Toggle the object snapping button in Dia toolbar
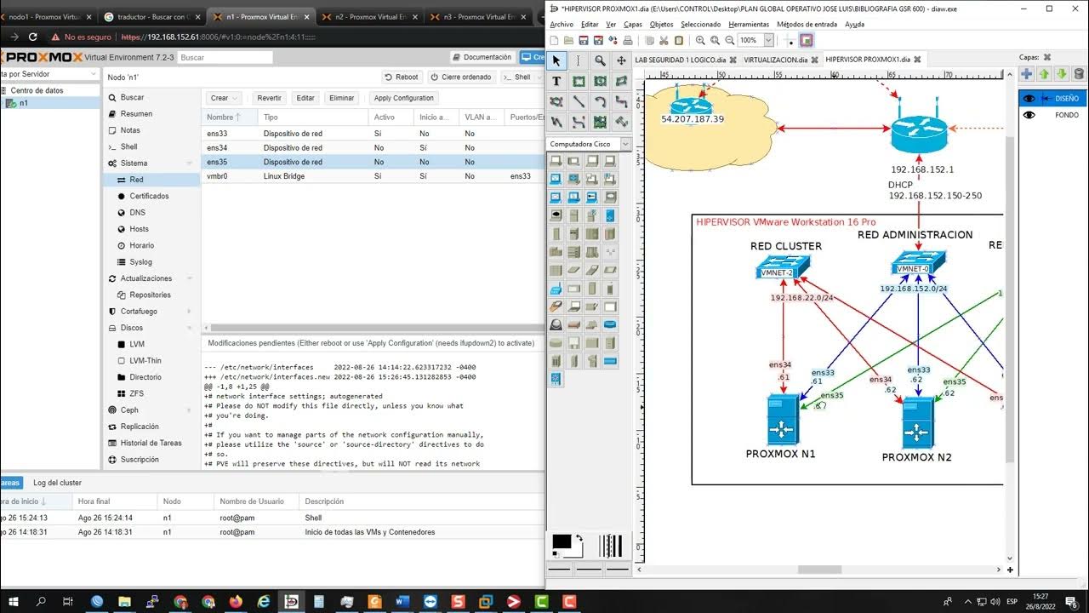The image size is (1089, 613). (x=807, y=40)
